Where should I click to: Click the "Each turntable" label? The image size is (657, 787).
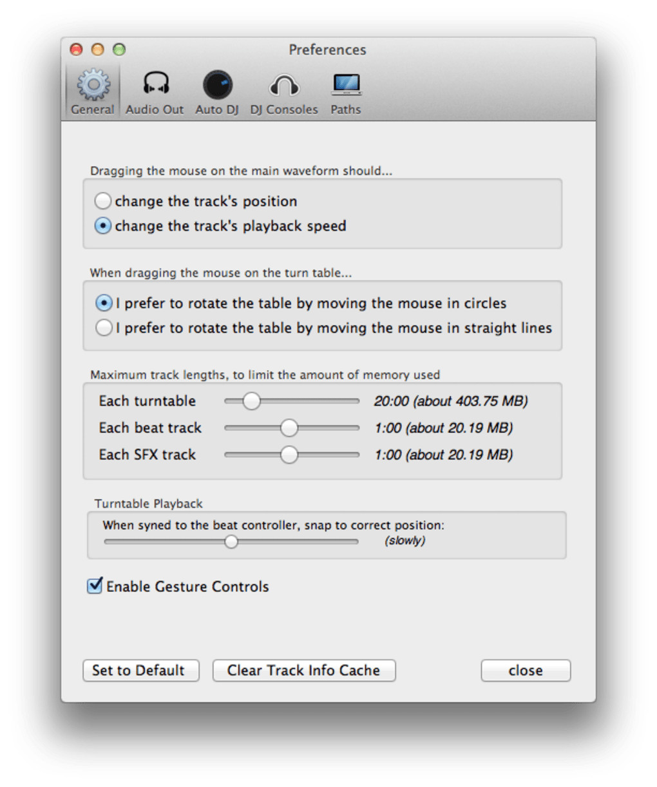coord(148,401)
